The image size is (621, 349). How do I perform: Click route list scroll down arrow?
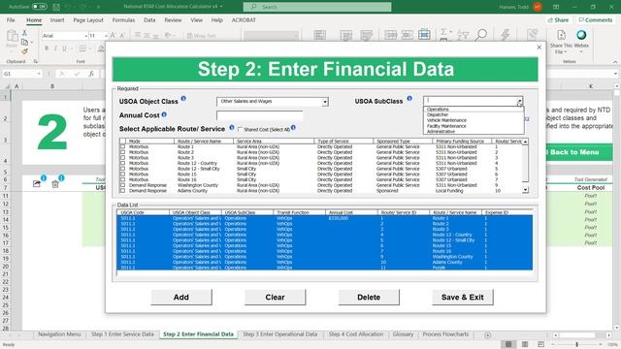525,190
